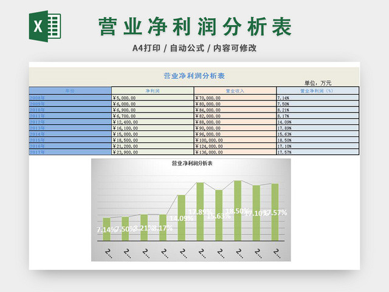Select the 营业收入 column header
Viewport: 389px width, 292px height.
coord(235,91)
